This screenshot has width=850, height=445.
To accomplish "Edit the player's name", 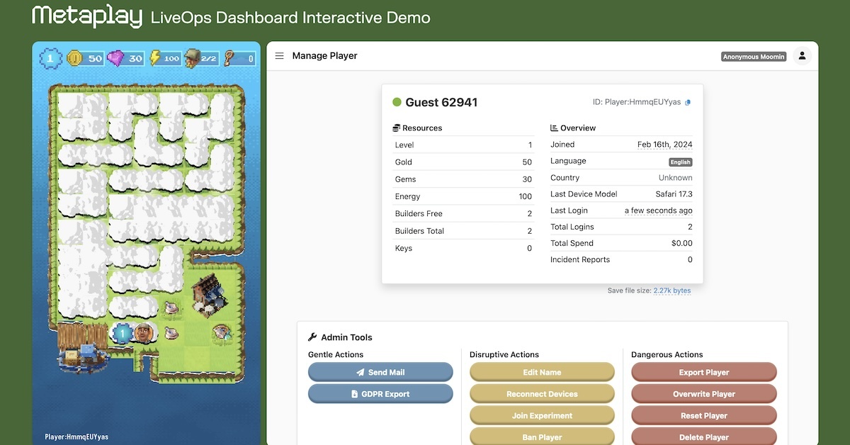I will (542, 371).
